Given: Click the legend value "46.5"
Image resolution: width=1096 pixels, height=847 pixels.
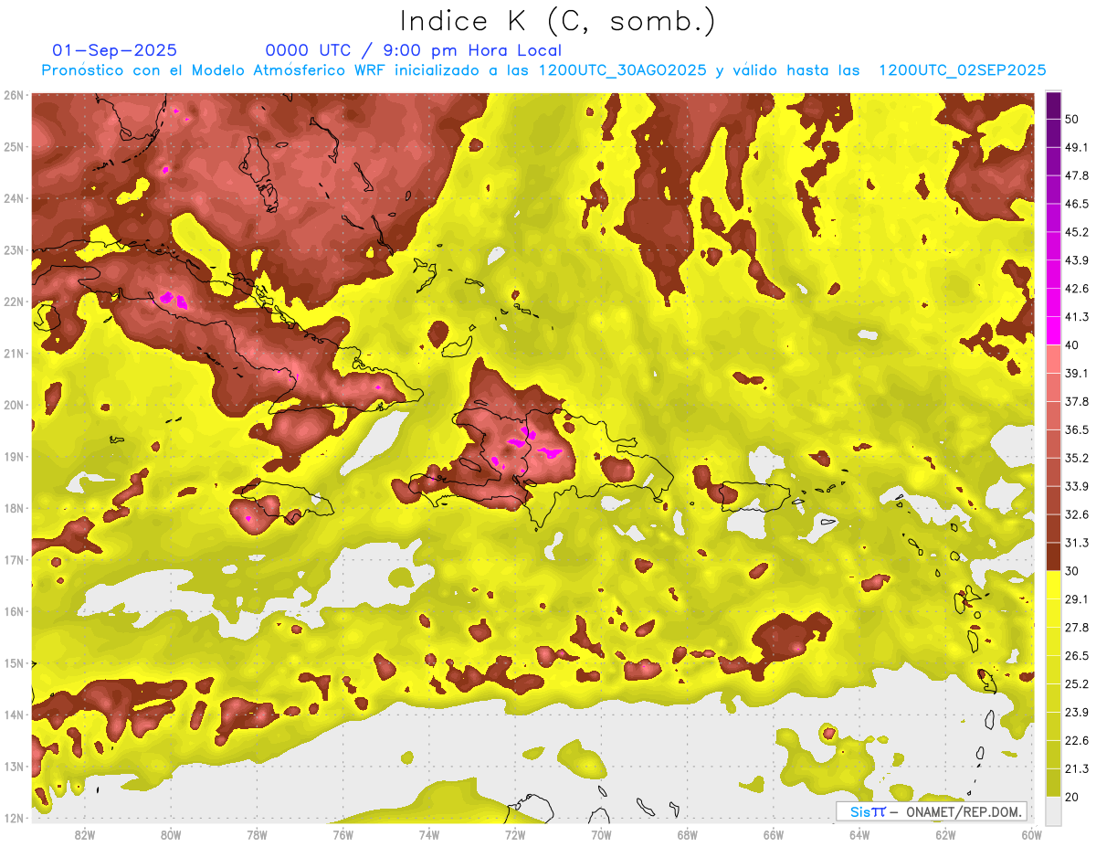Looking at the screenshot, I should (x=1076, y=204).
